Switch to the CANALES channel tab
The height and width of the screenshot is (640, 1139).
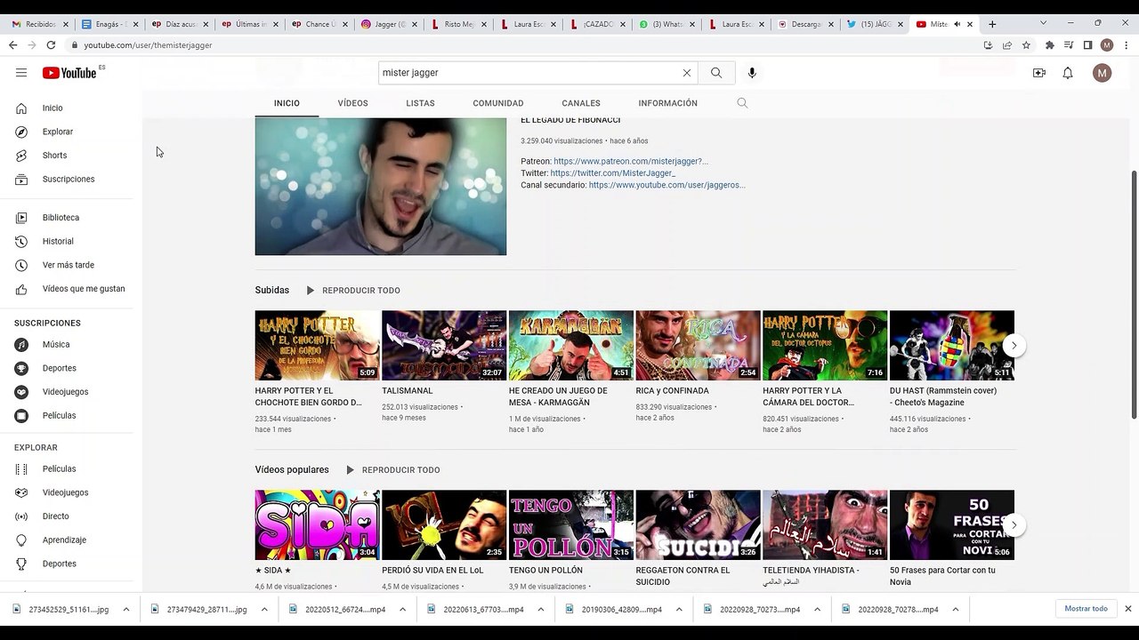pyautogui.click(x=581, y=103)
